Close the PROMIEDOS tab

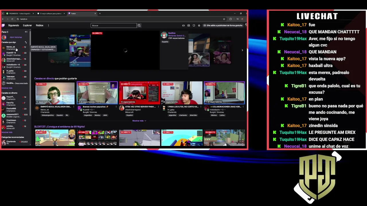coord(33,13)
